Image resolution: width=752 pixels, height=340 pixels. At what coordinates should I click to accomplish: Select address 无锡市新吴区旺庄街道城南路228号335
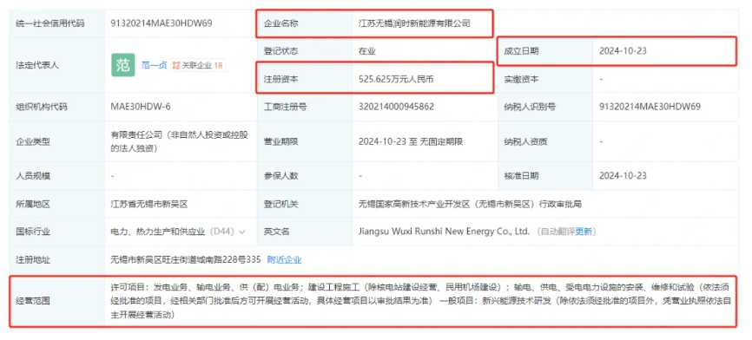click(186, 260)
